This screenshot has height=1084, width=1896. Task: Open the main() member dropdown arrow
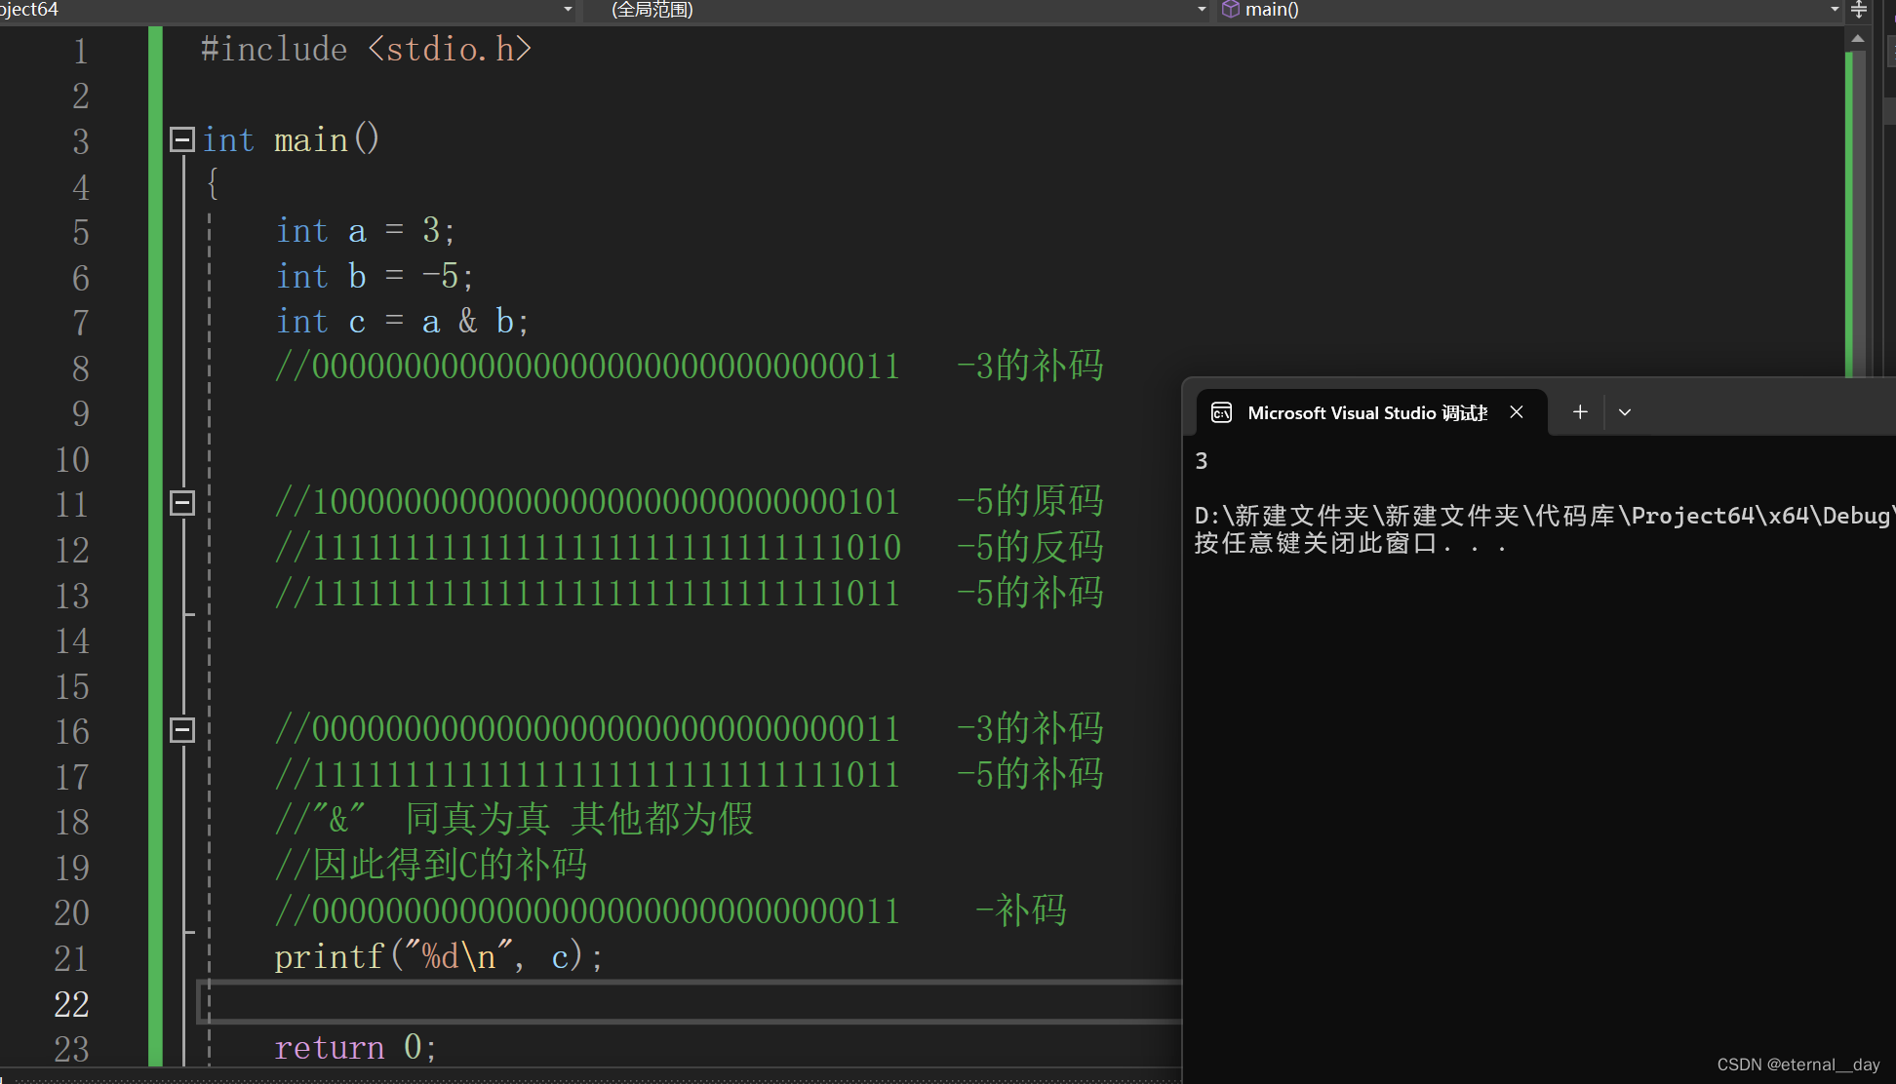[x=1834, y=10]
